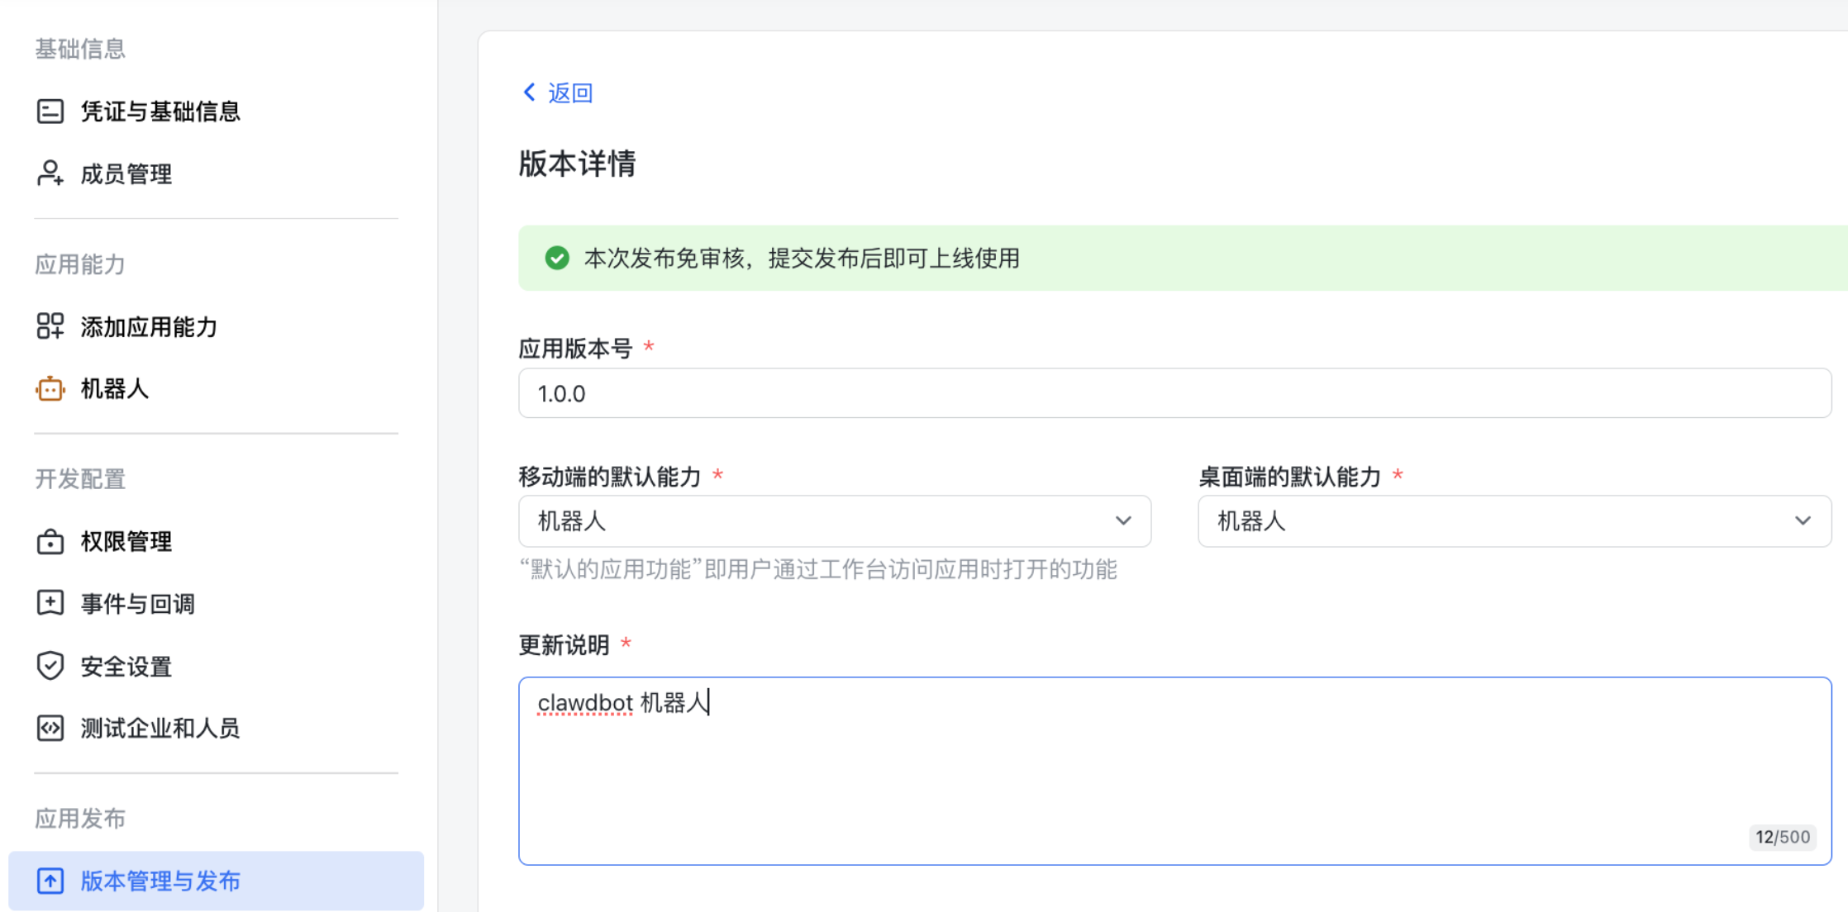Open 权限管理 in the sidebar

pyautogui.click(x=126, y=542)
